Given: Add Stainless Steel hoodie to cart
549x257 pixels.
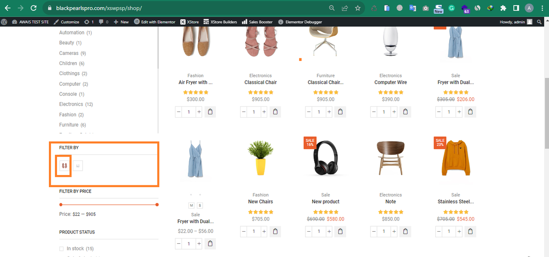Looking at the screenshot, I should click(x=471, y=232).
